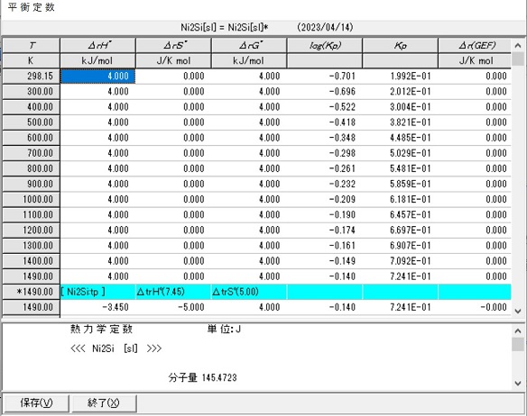The image size is (527, 416).
Task: Select the 1000.00 temperature row header
Action: 32,200
